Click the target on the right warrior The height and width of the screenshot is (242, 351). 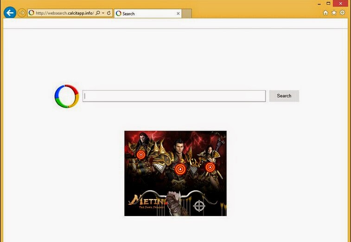click(210, 167)
